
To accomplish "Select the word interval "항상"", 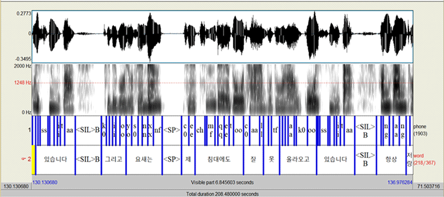I will pos(391,160).
